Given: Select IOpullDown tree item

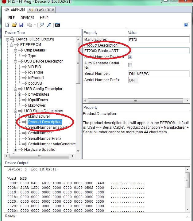Looking at the screenshot, I should (38, 100).
